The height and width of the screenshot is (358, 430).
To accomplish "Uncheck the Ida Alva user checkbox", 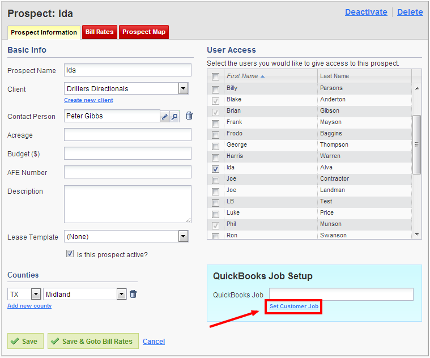I will tap(215, 168).
